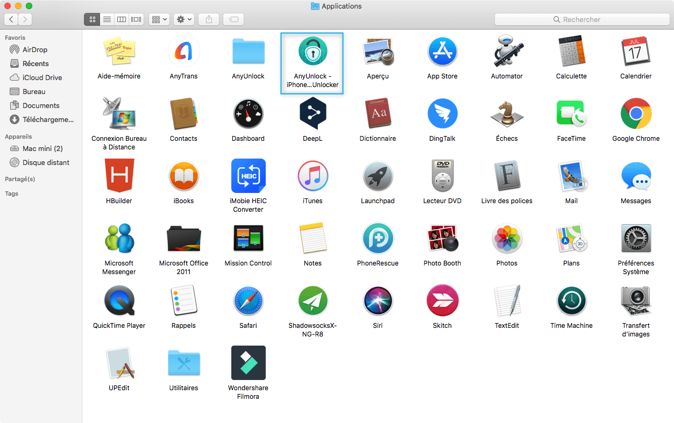Open the Microsoft Office 2011 folder
Screen dimensions: 674x423
(x=183, y=238)
